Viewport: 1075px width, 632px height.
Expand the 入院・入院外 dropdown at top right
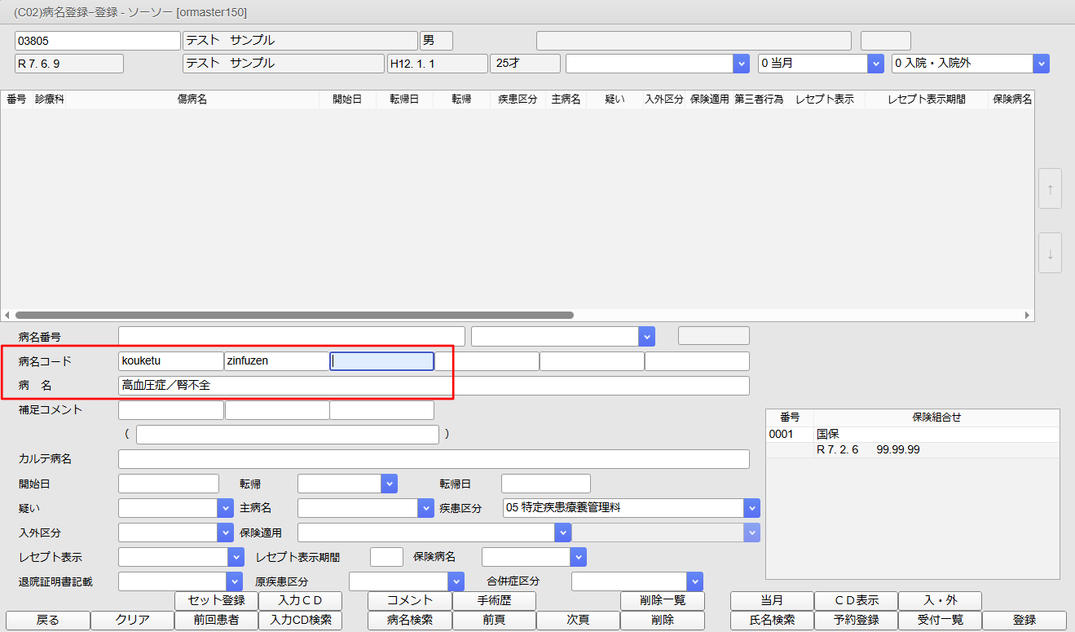1042,63
